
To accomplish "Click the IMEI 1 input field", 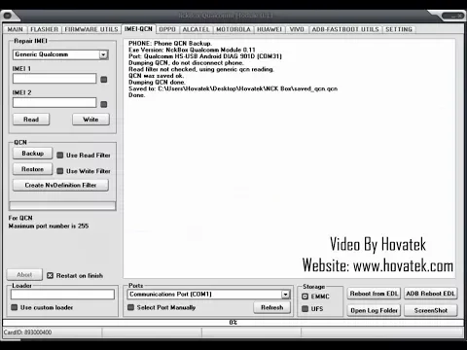I will (54, 79).
